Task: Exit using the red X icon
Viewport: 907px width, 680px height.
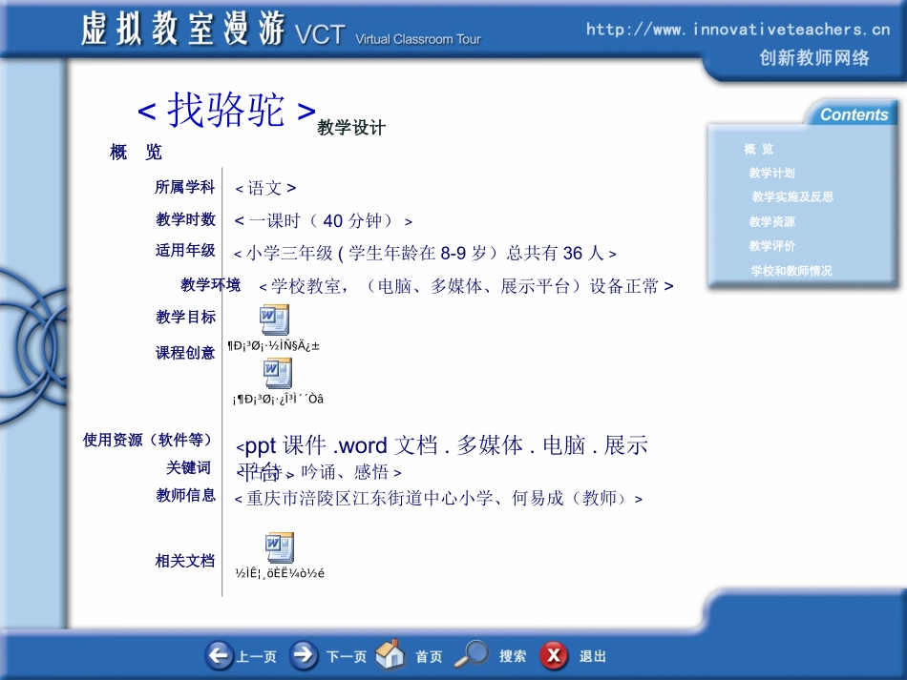Action: pyautogui.click(x=554, y=656)
